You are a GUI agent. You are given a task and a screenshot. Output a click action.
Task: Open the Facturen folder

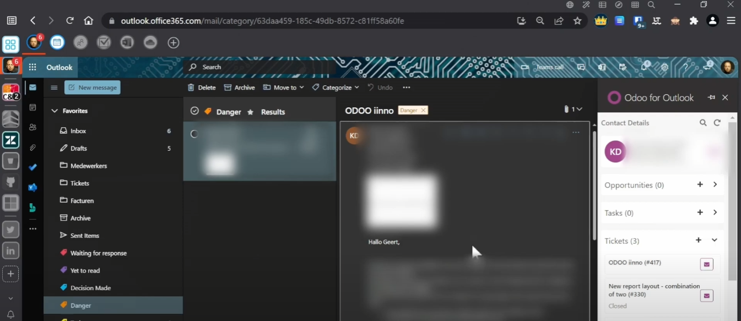coord(113,201)
